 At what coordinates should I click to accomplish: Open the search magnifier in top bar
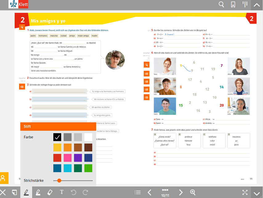click(x=221, y=4)
